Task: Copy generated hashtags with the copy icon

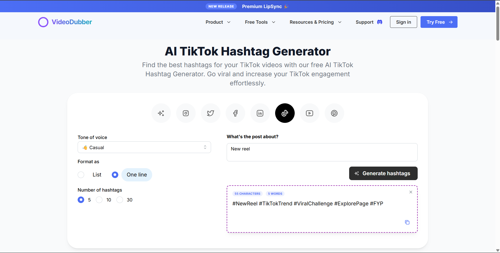Action: (407, 222)
